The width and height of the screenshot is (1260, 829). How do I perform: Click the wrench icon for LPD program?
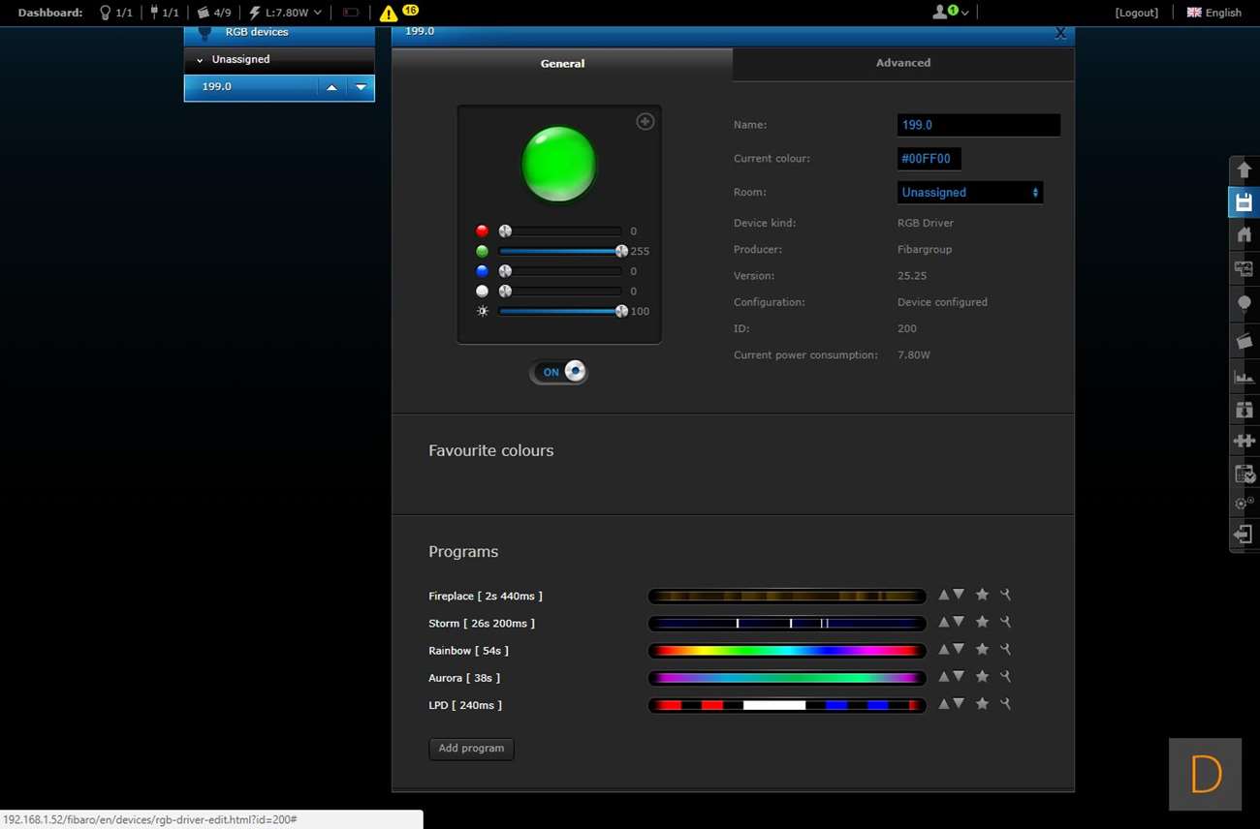tap(1005, 704)
